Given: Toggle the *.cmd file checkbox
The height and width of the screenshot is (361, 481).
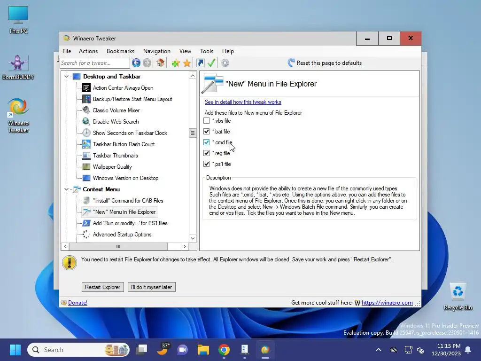Looking at the screenshot, I should (x=207, y=142).
